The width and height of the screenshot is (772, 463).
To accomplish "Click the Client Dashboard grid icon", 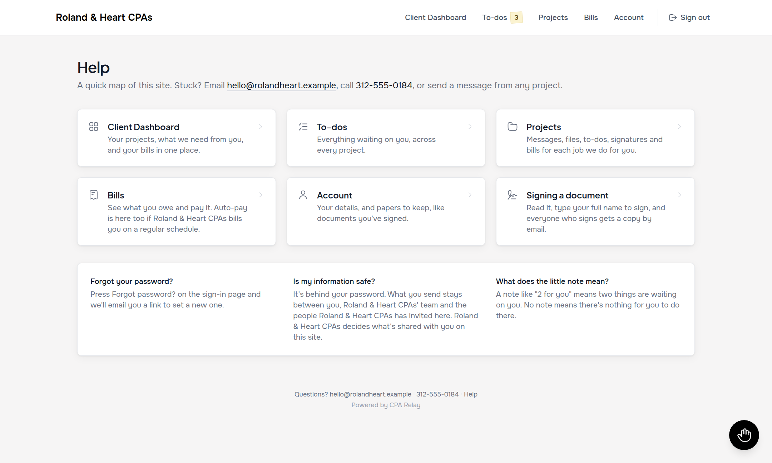I will click(94, 127).
